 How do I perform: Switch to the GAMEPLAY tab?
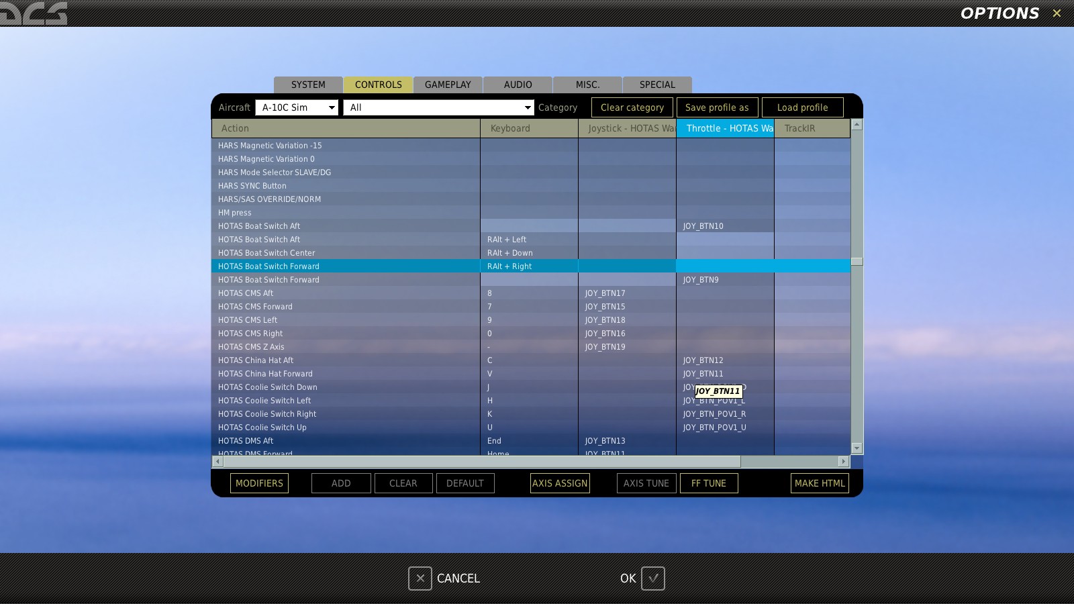(448, 85)
